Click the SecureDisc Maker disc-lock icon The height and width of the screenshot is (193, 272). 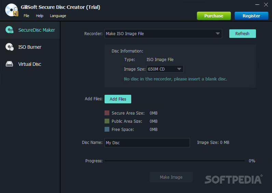(9, 30)
